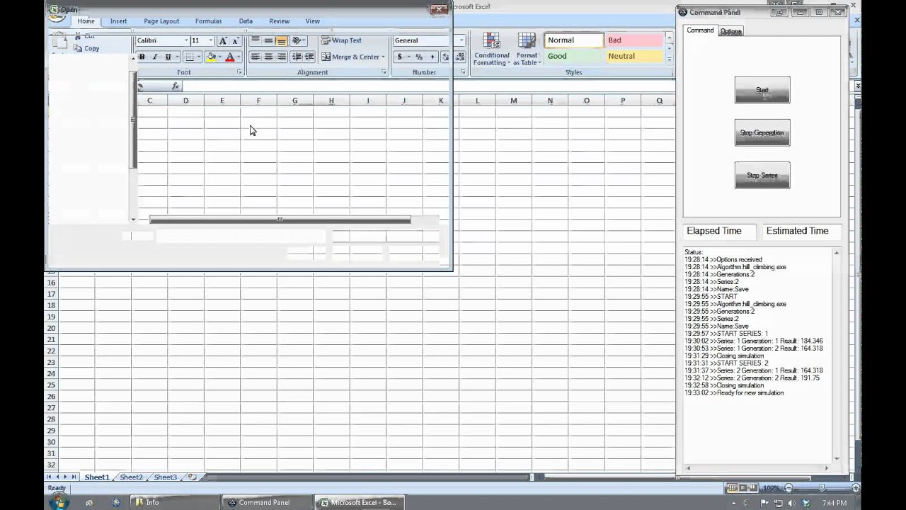This screenshot has height=510, width=906.
Task: Select Command tab in Command Panel
Action: 700,30
